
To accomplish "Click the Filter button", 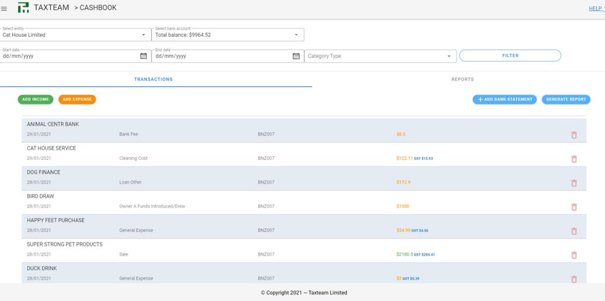I will (510, 55).
